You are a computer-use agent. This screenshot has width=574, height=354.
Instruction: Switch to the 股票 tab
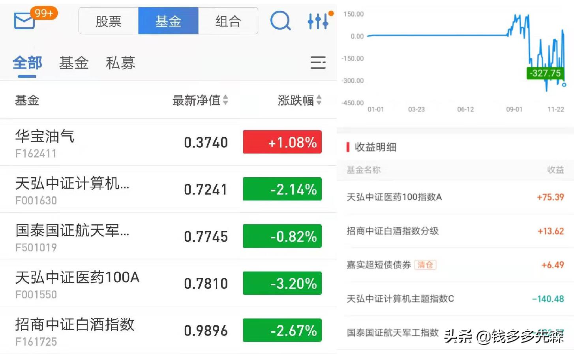point(108,21)
